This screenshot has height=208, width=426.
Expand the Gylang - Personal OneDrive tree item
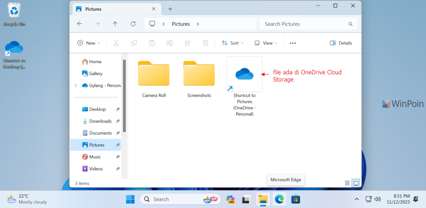click(x=76, y=85)
